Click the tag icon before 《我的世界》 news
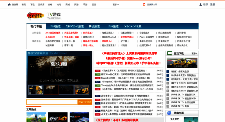 click(97, 71)
